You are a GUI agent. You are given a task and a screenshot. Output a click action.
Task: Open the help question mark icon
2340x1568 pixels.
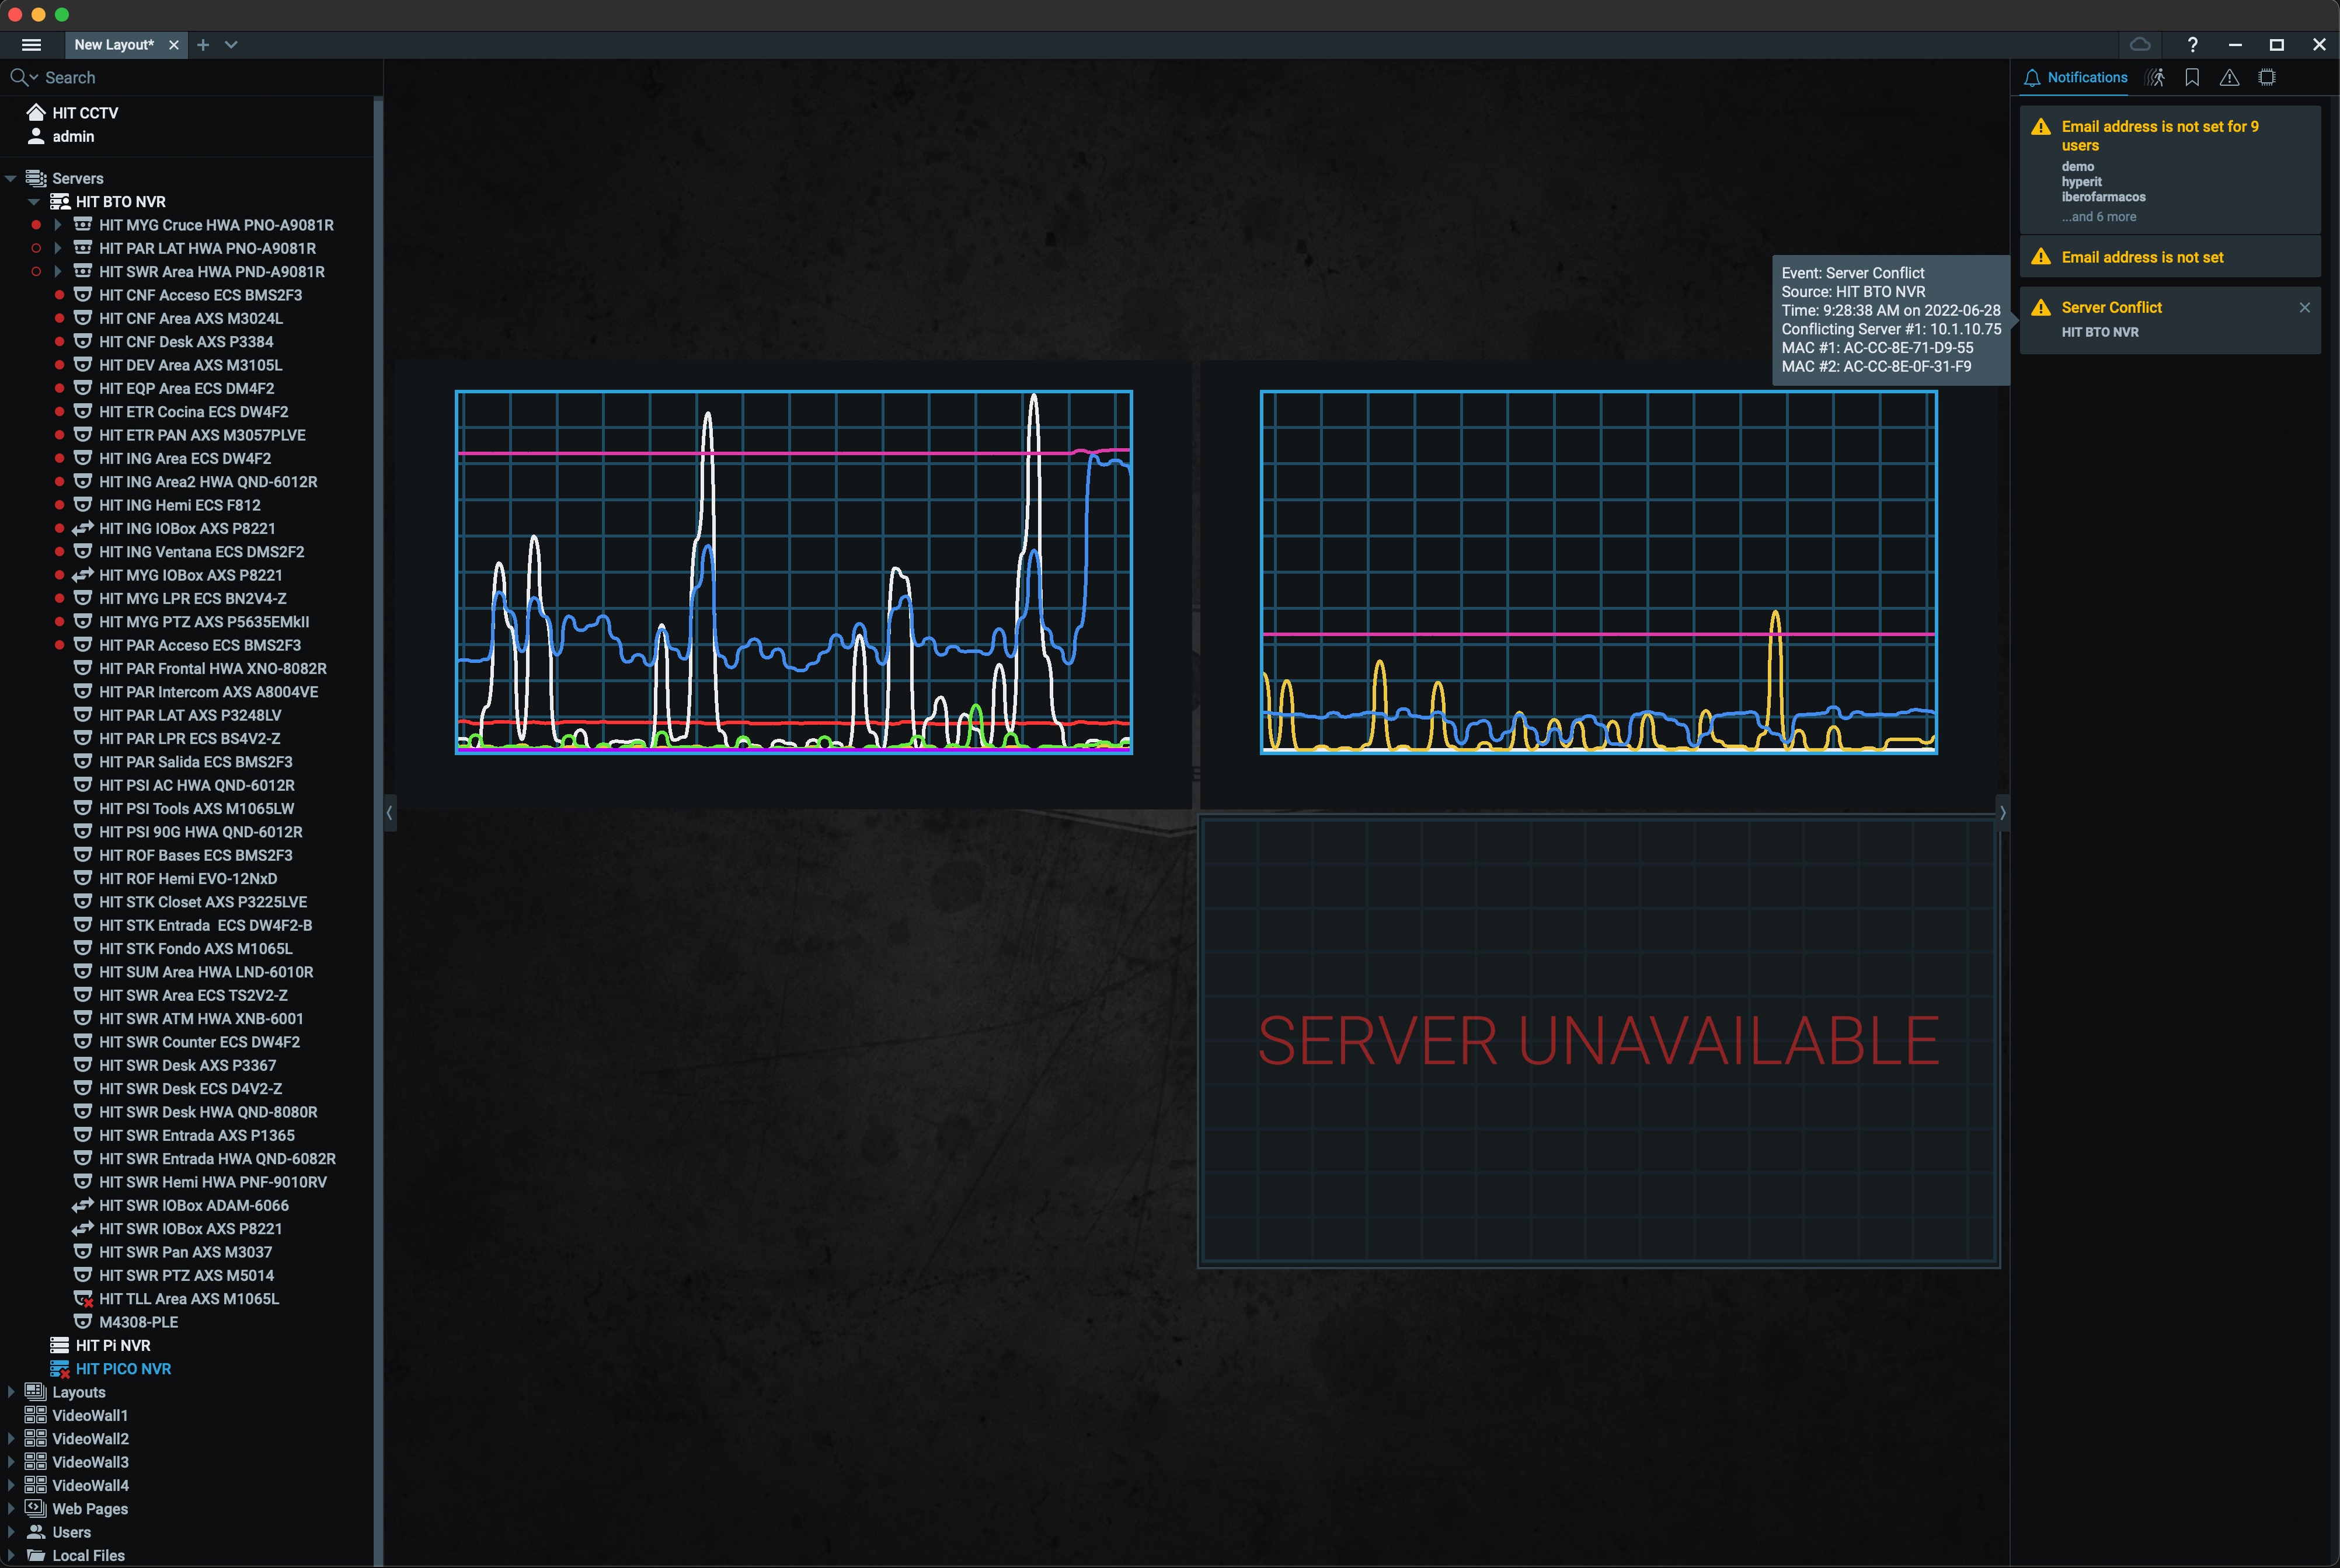coord(2192,45)
